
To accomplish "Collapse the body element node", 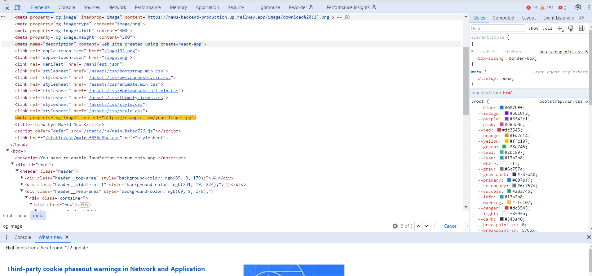I will [8, 151].
